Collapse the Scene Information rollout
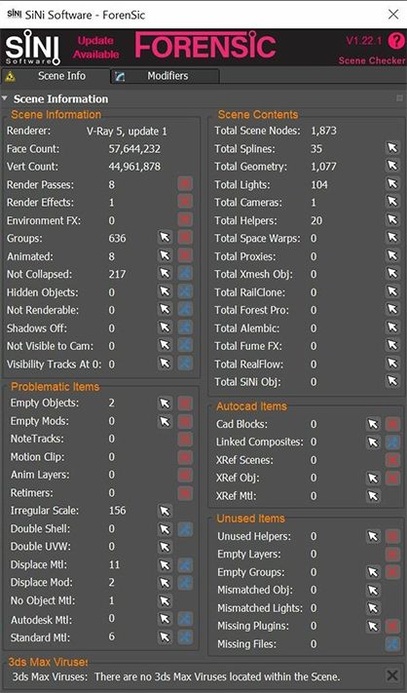The height and width of the screenshot is (693, 407). pos(5,98)
